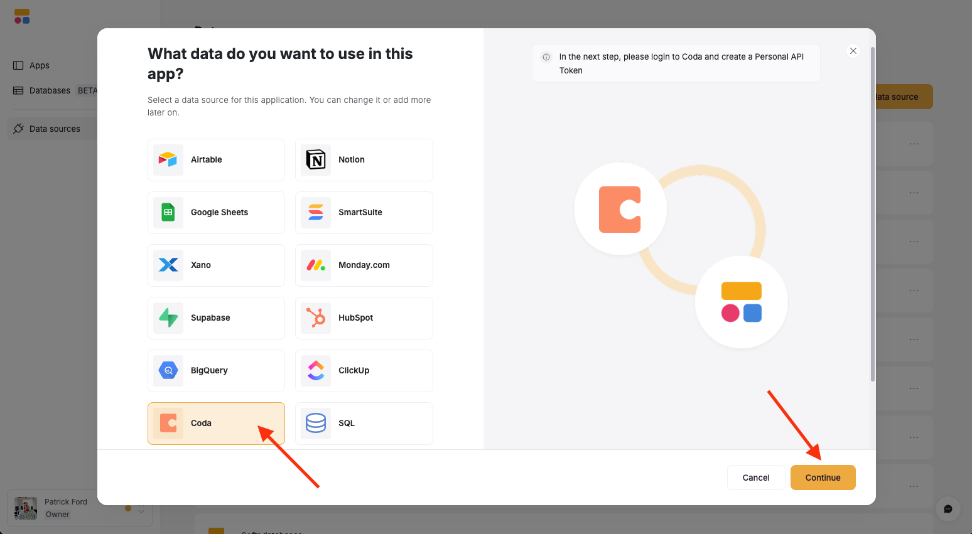
Task: Select the Airtable label
Action: pos(207,159)
